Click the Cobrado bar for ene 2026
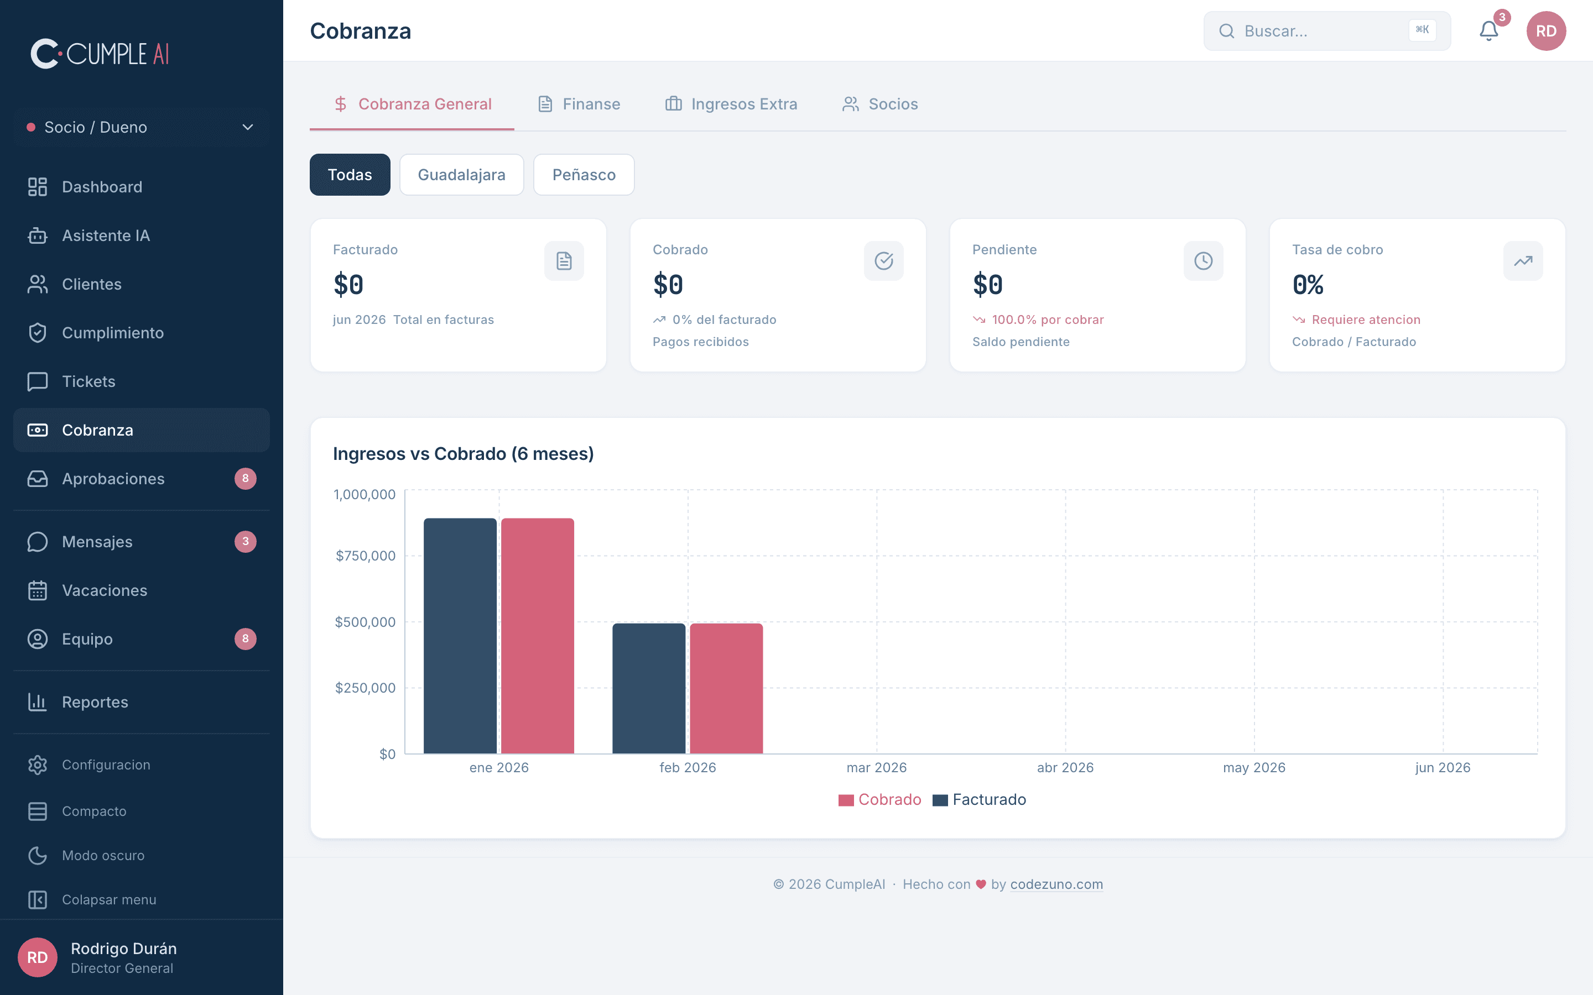The width and height of the screenshot is (1593, 995). 537,636
